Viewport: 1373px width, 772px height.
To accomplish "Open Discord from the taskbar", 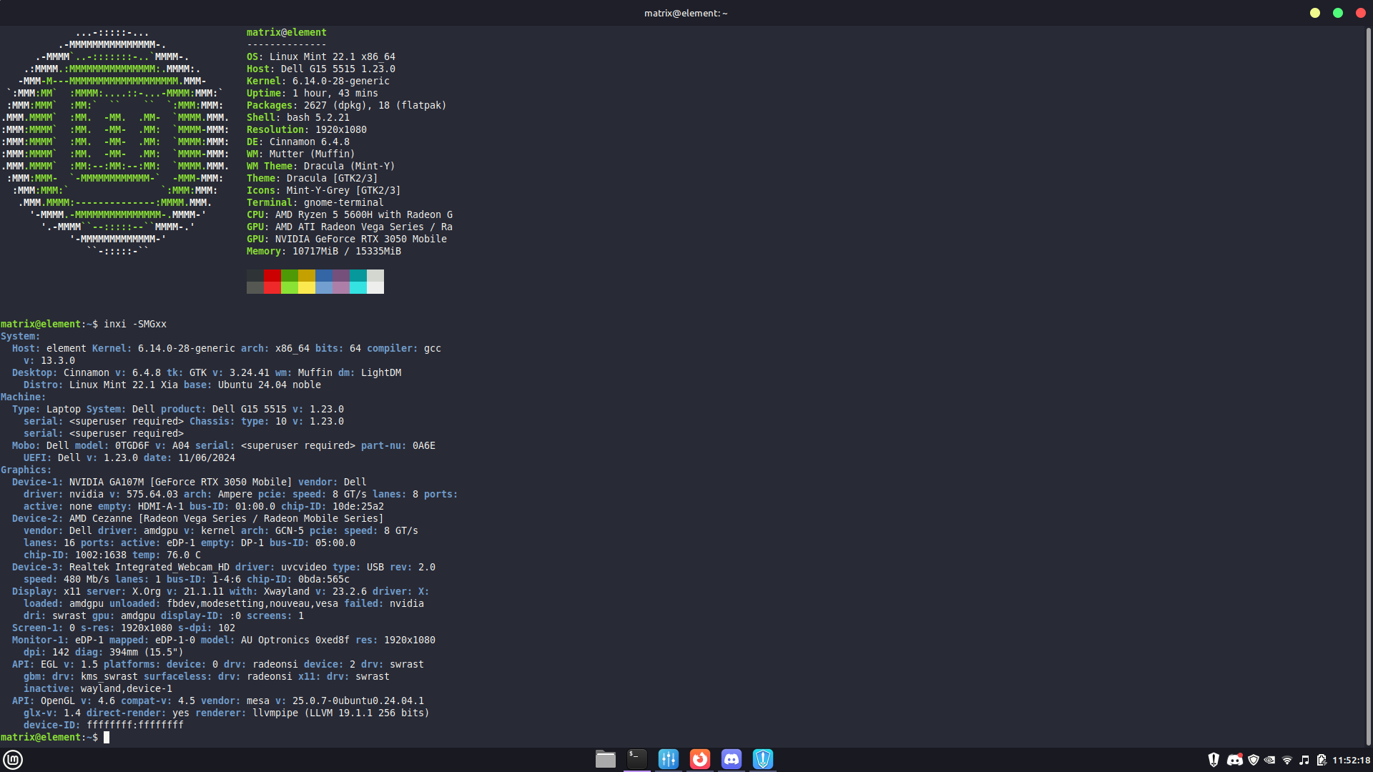I will 732,759.
